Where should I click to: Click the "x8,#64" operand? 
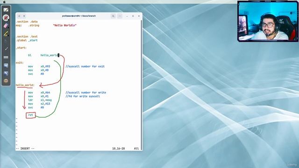point(45,92)
